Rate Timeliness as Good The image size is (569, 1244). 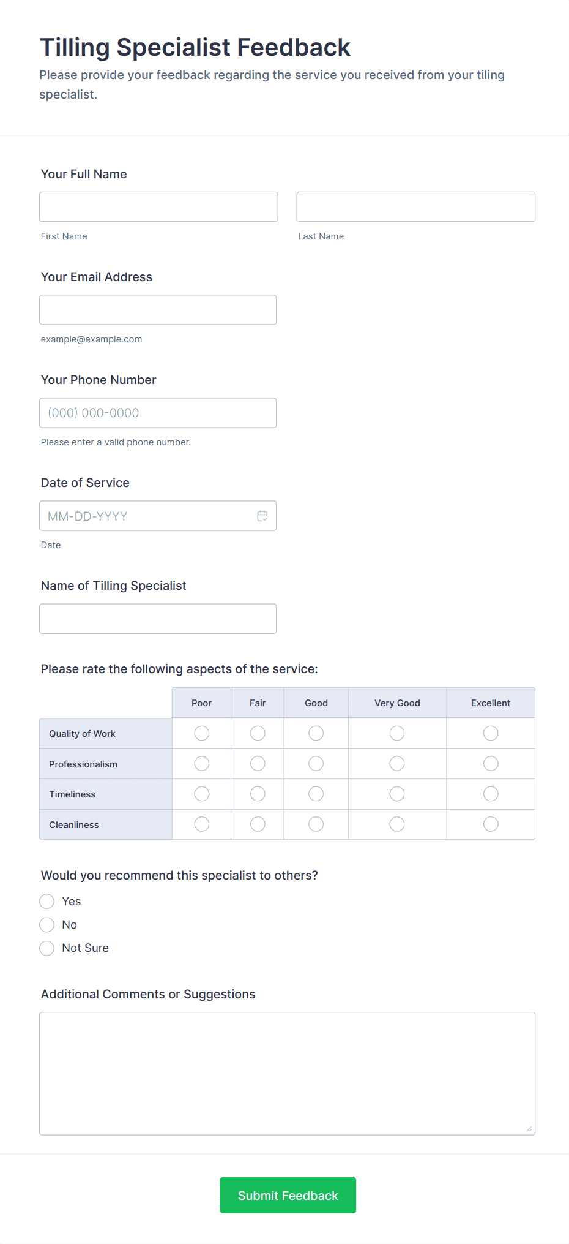tap(316, 794)
